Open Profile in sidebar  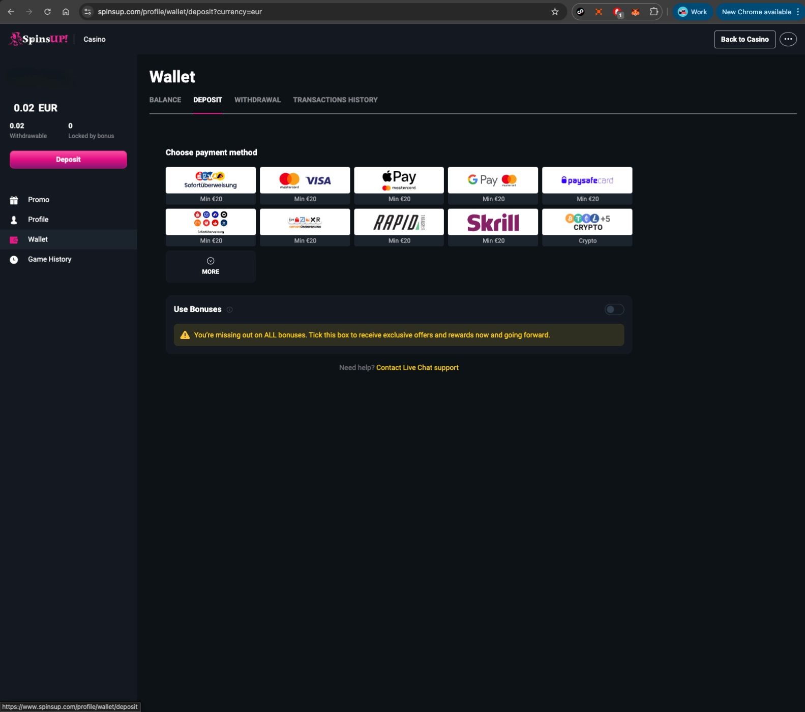point(69,220)
